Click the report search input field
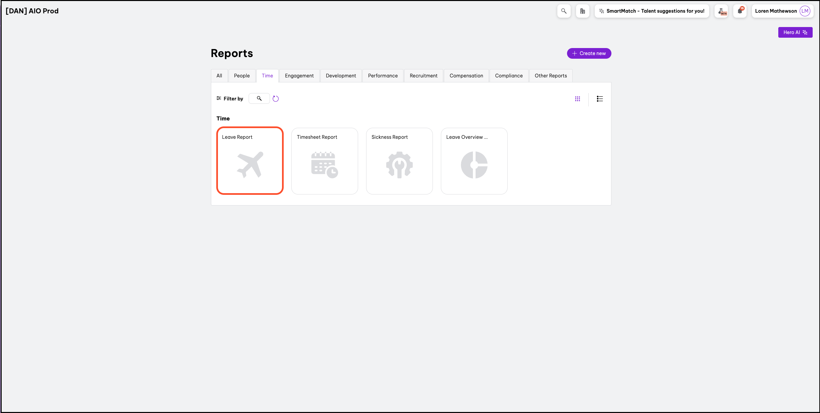820x413 pixels. (x=259, y=98)
